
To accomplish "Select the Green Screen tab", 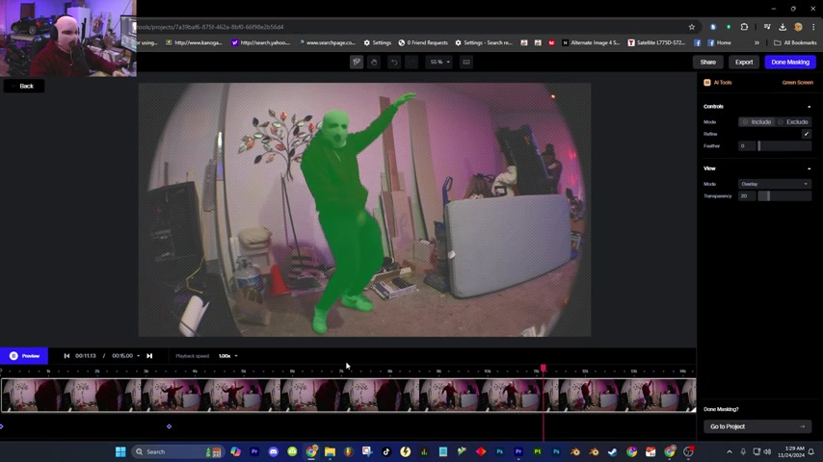I will tap(797, 83).
